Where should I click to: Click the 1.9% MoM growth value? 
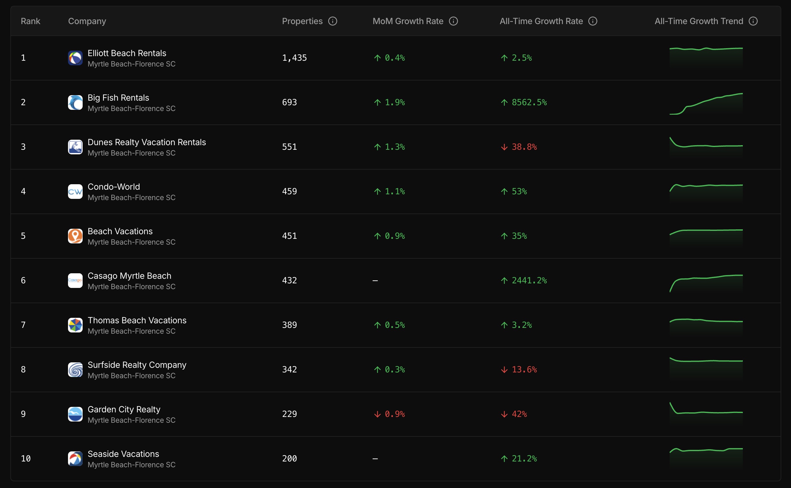[389, 103]
